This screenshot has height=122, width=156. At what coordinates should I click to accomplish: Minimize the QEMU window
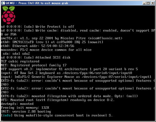click(144, 3)
